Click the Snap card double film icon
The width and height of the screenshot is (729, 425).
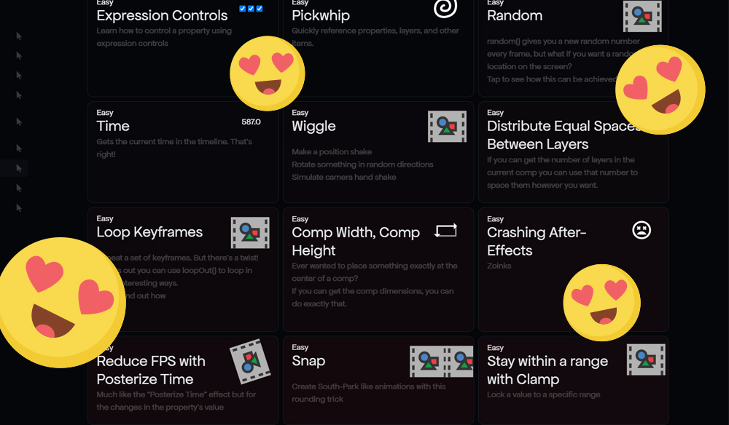coord(441,362)
